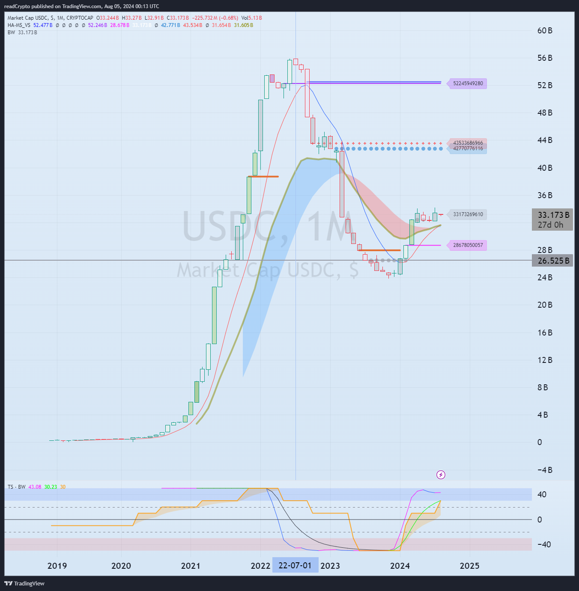Click the 2020 year label on time axis
The image size is (579, 591).
(121, 566)
